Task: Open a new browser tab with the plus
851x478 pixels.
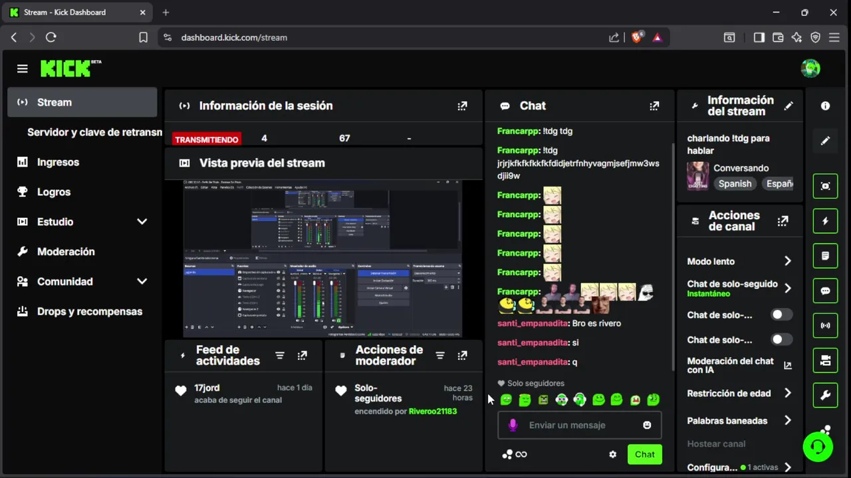Action: click(166, 12)
